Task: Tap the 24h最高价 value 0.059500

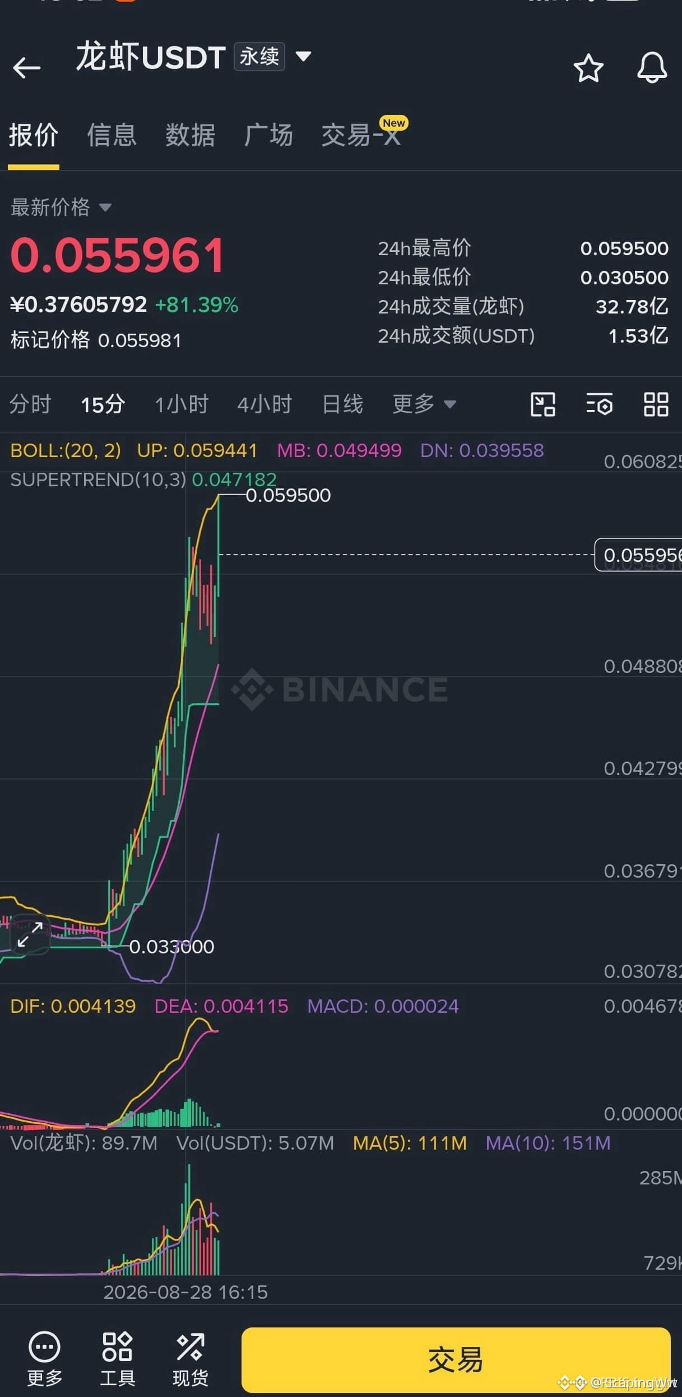Action: [624, 248]
